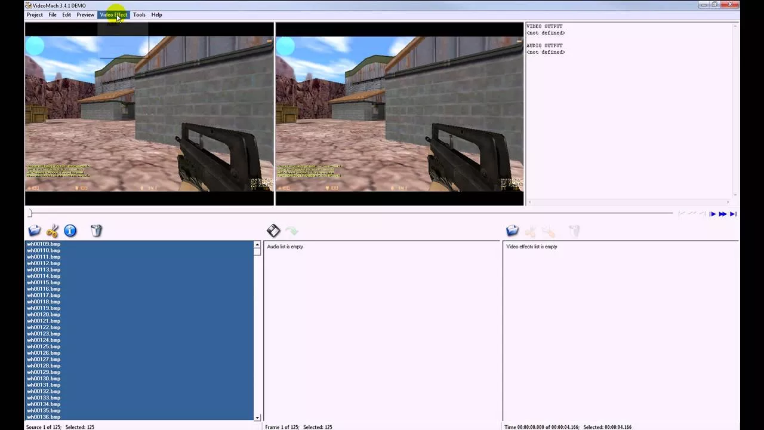Show file info with the blue info icon

click(x=70, y=231)
